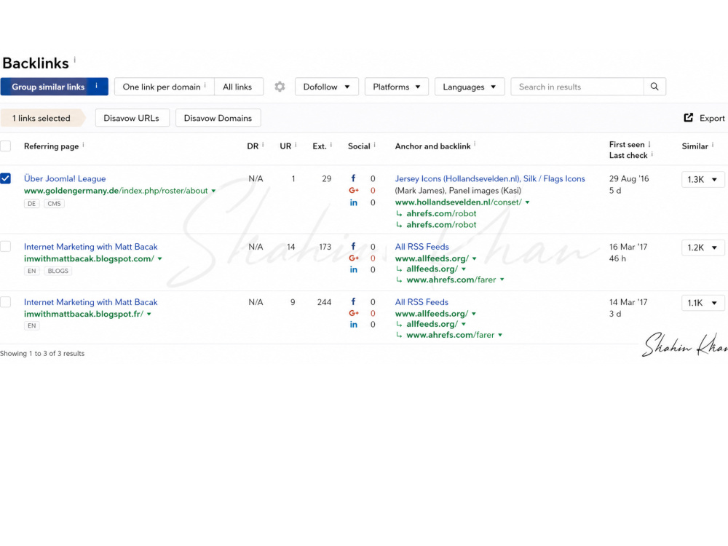Open All RSS Feeds link in blogspot.fr row
728x546 pixels.
[x=422, y=302]
